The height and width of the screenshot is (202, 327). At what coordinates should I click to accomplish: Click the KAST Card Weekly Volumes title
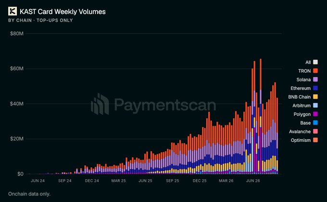pyautogui.click(x=63, y=12)
